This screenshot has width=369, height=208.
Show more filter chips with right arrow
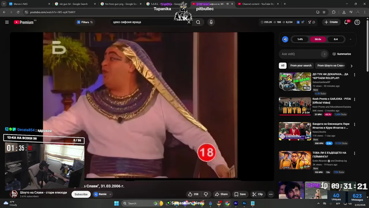(351, 66)
